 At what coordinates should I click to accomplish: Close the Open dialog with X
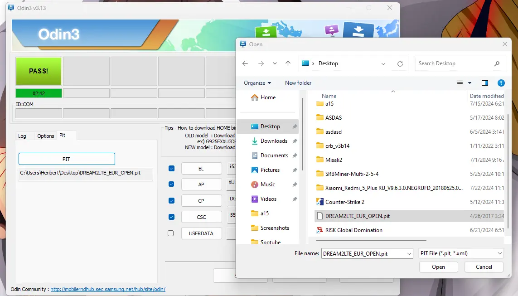coord(504,44)
